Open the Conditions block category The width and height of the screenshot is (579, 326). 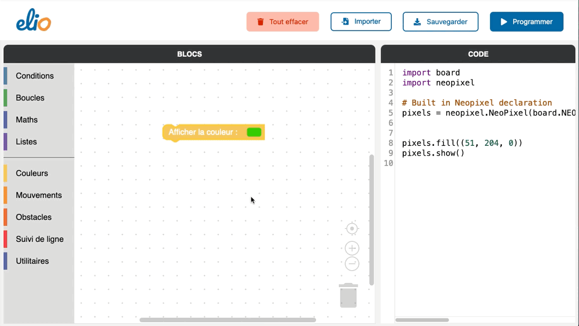pyautogui.click(x=35, y=76)
